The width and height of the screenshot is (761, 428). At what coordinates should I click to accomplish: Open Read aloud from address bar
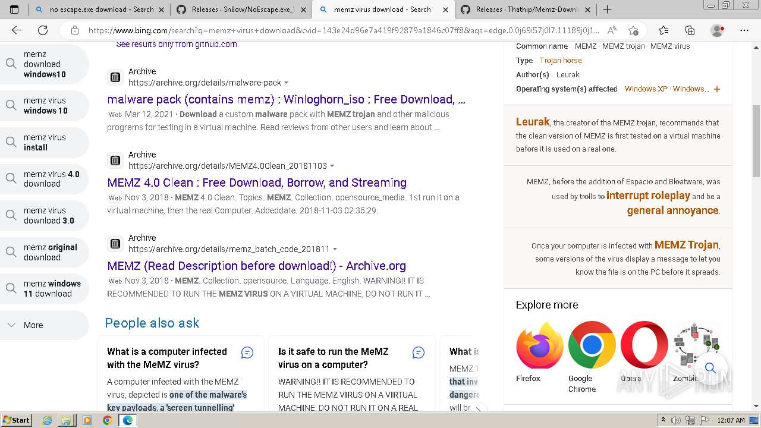point(612,30)
